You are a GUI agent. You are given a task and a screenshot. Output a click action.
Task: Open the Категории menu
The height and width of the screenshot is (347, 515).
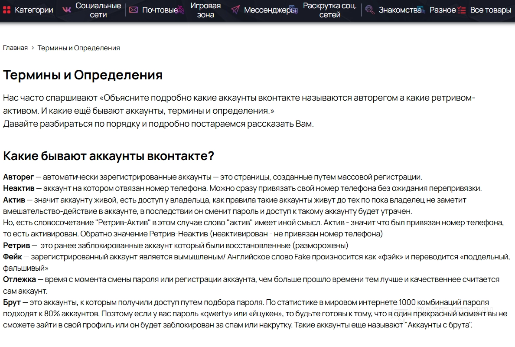tap(34, 10)
